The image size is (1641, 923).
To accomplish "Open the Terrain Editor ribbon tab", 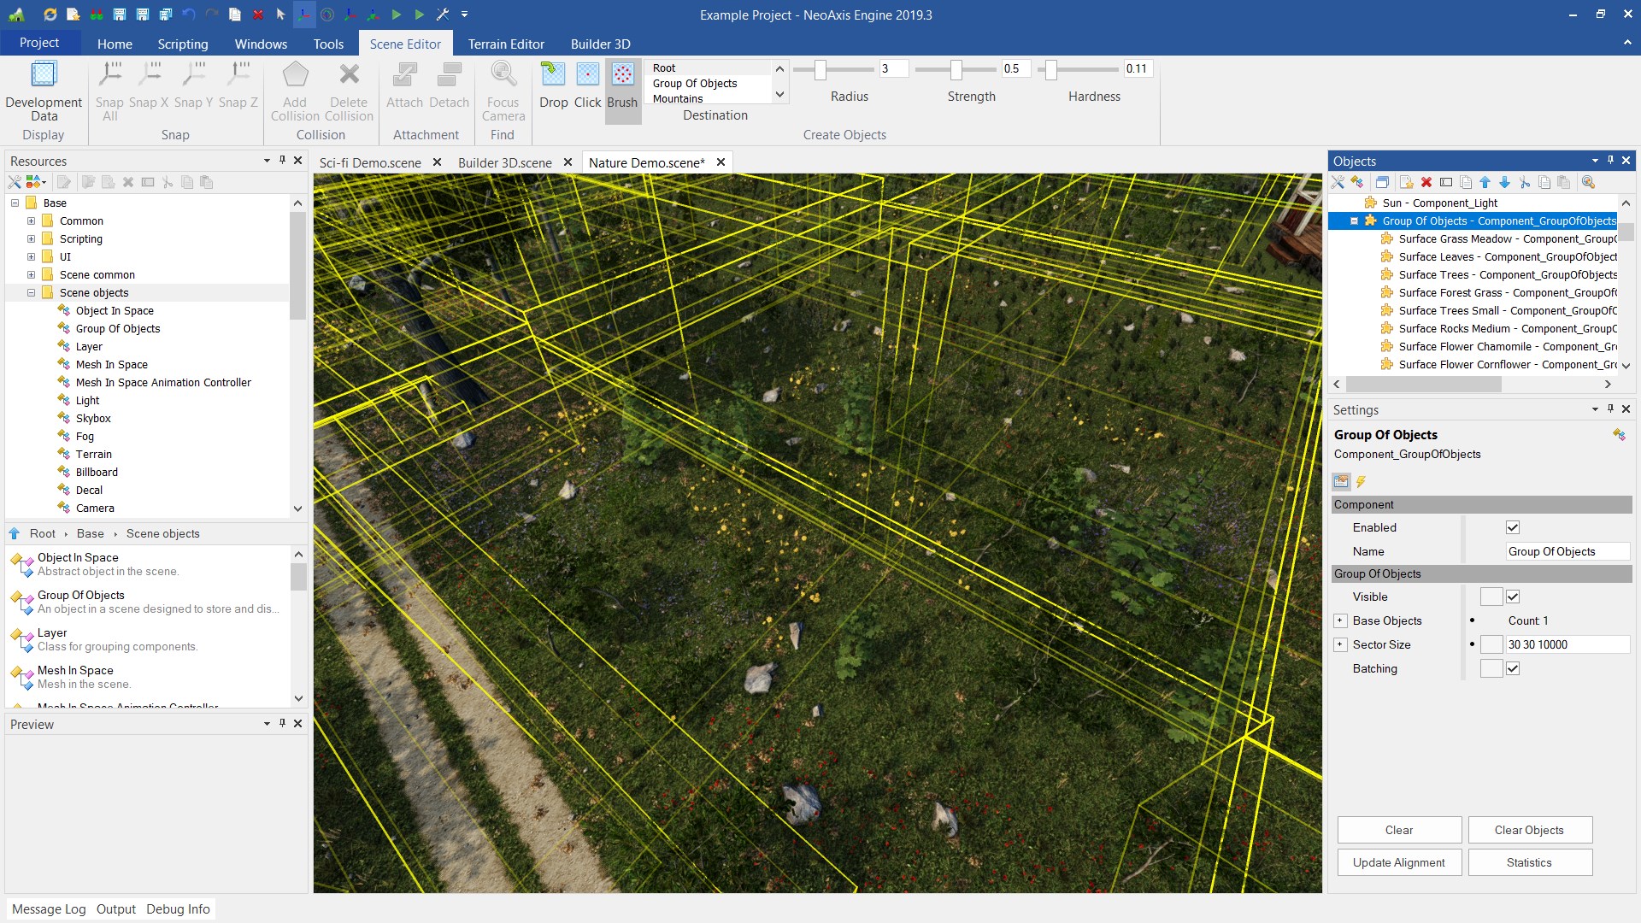I will pos(505,44).
